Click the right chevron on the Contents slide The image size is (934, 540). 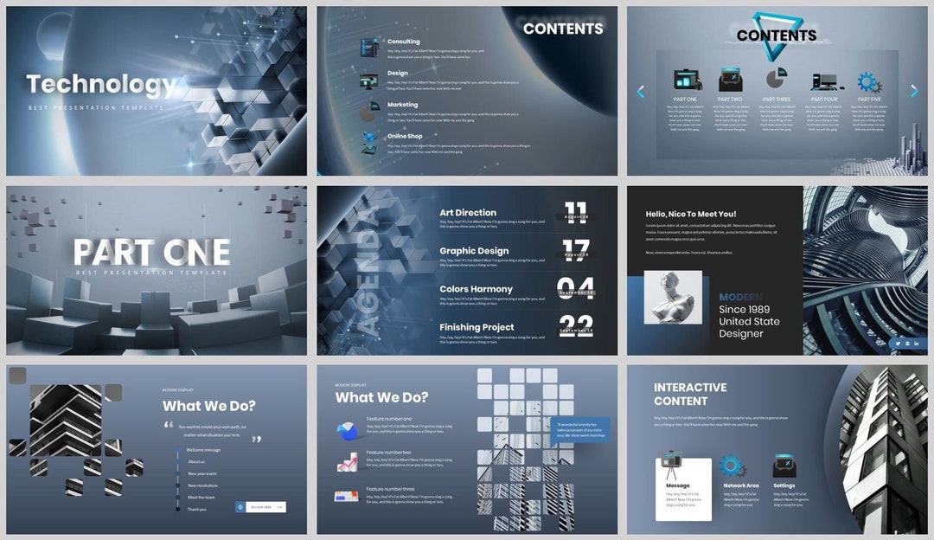(x=913, y=89)
